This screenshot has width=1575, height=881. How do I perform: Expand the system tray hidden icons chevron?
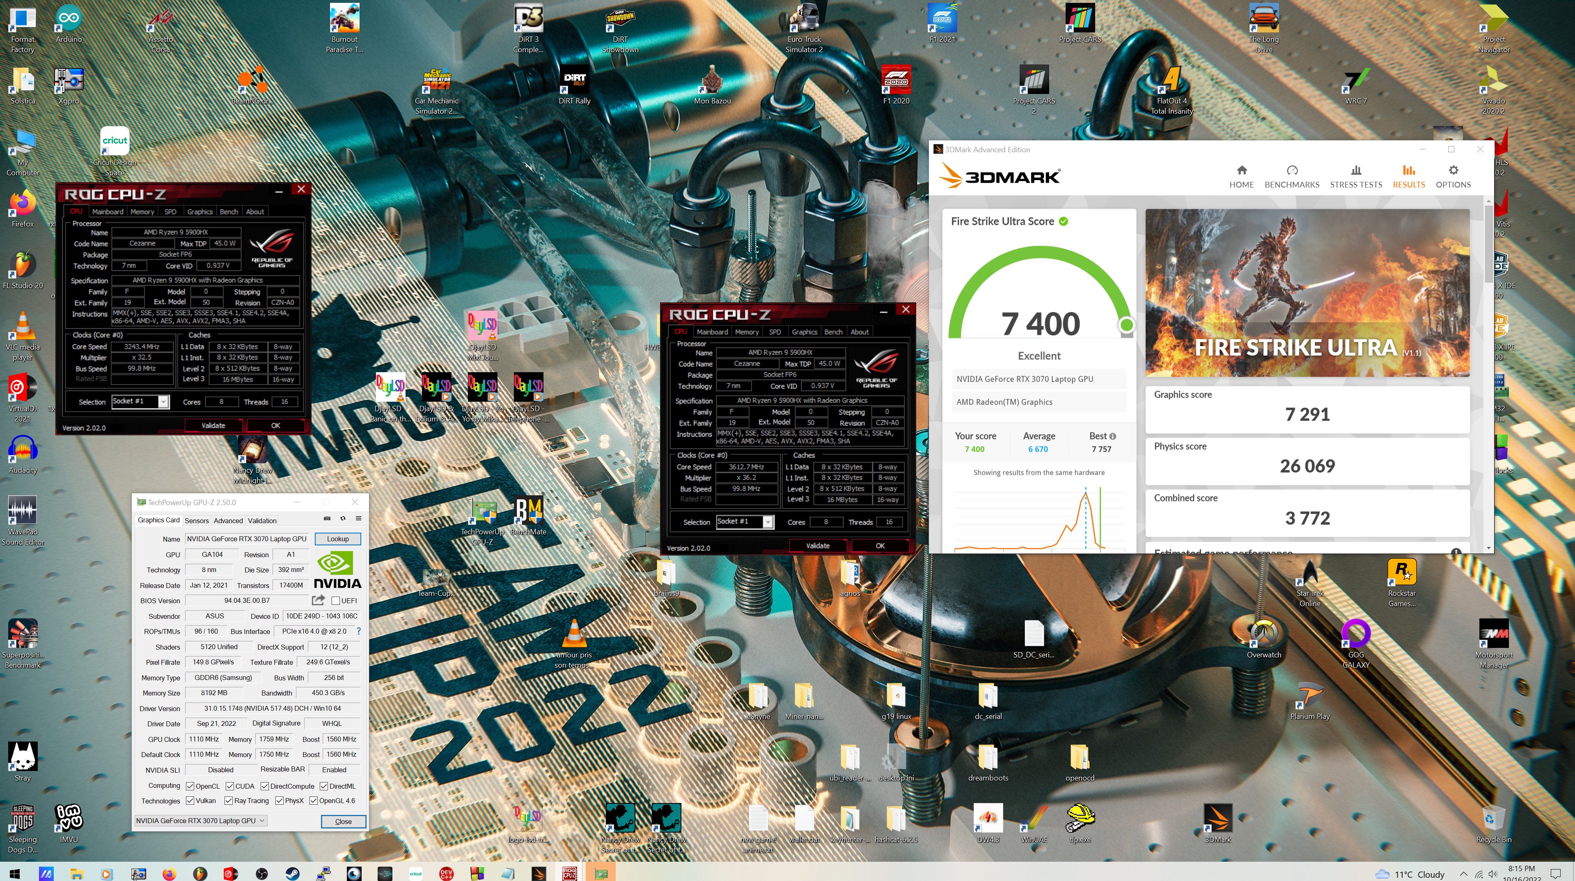point(1464,874)
